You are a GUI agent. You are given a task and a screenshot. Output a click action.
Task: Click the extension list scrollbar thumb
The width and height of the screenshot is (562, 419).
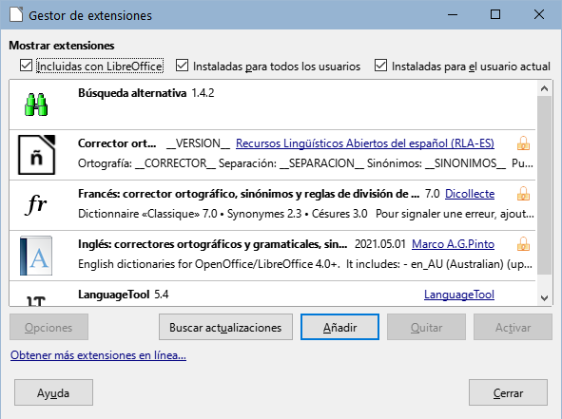[x=545, y=184]
